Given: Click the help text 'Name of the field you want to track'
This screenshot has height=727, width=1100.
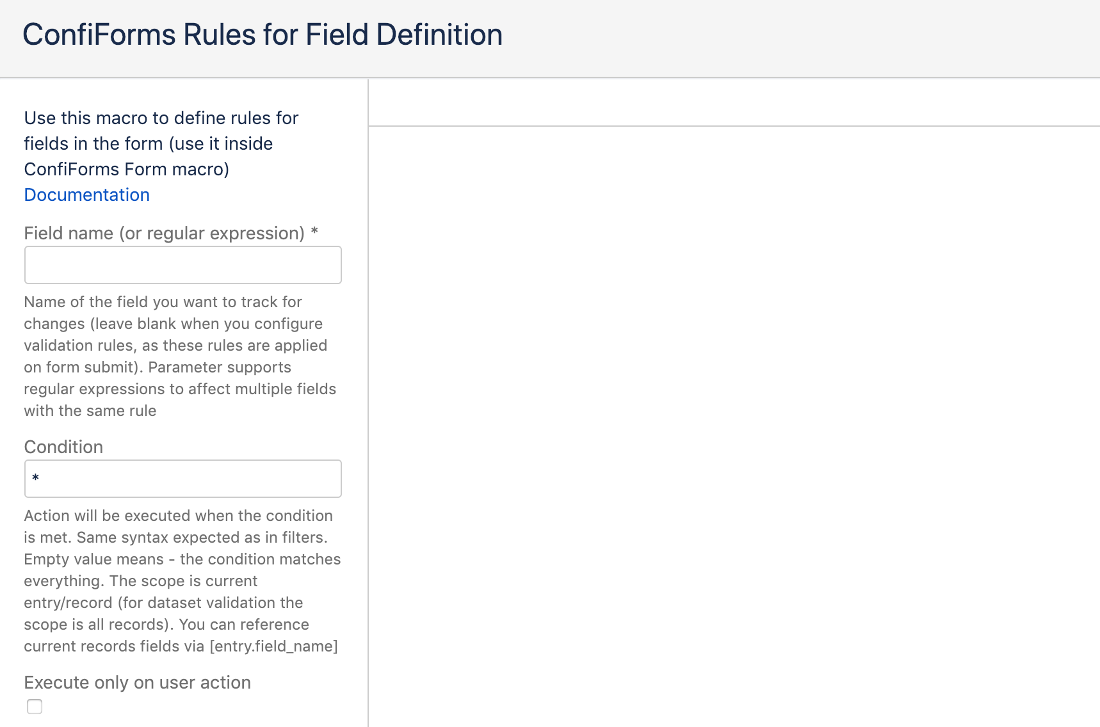Looking at the screenshot, I should (x=163, y=302).
